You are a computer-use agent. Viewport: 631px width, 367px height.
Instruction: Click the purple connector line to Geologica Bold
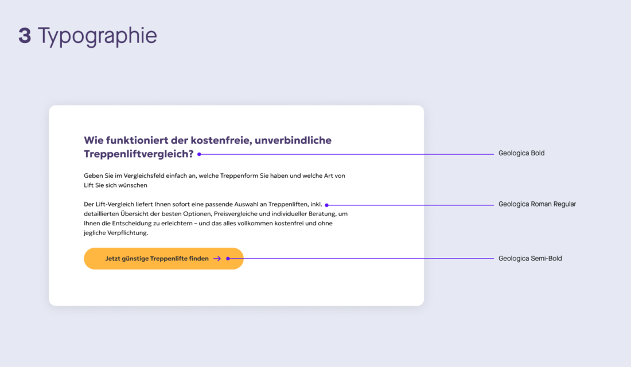click(347, 154)
